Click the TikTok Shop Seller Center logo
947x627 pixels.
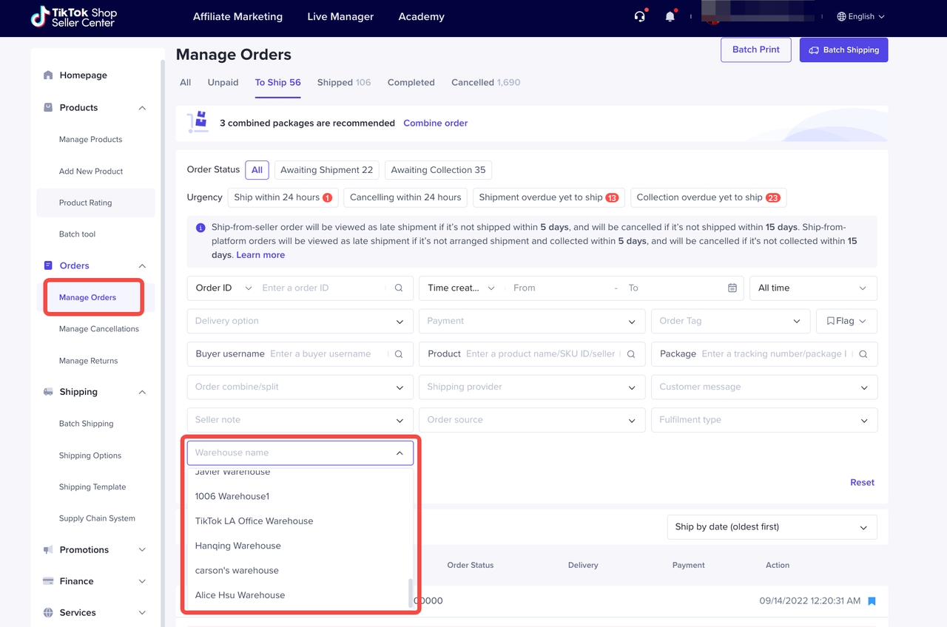(x=74, y=17)
